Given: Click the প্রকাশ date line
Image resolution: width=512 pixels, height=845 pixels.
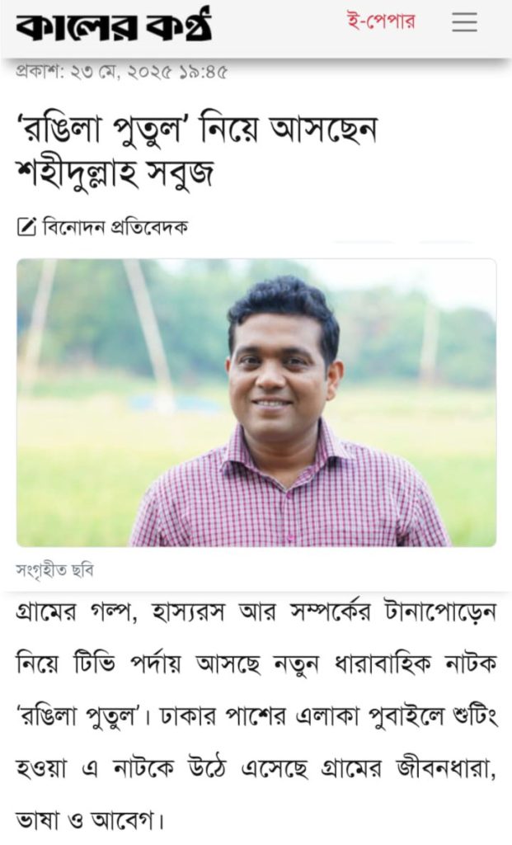Looking at the screenshot, I should (x=122, y=72).
